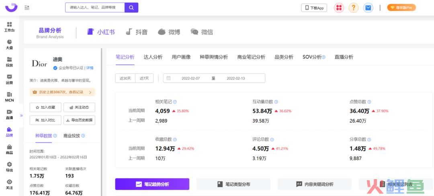Viewport: 434px width, 196px height.
Task: Open the blue mail messages icon
Action: [368, 8]
